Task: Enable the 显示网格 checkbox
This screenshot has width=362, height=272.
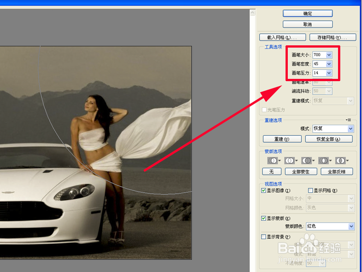Action: click(310, 190)
